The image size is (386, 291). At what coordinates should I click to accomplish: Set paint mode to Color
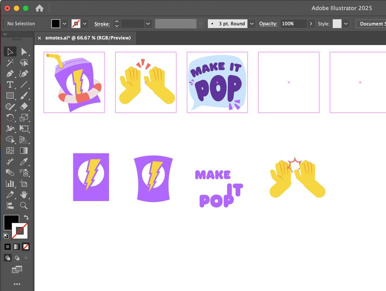[8, 247]
